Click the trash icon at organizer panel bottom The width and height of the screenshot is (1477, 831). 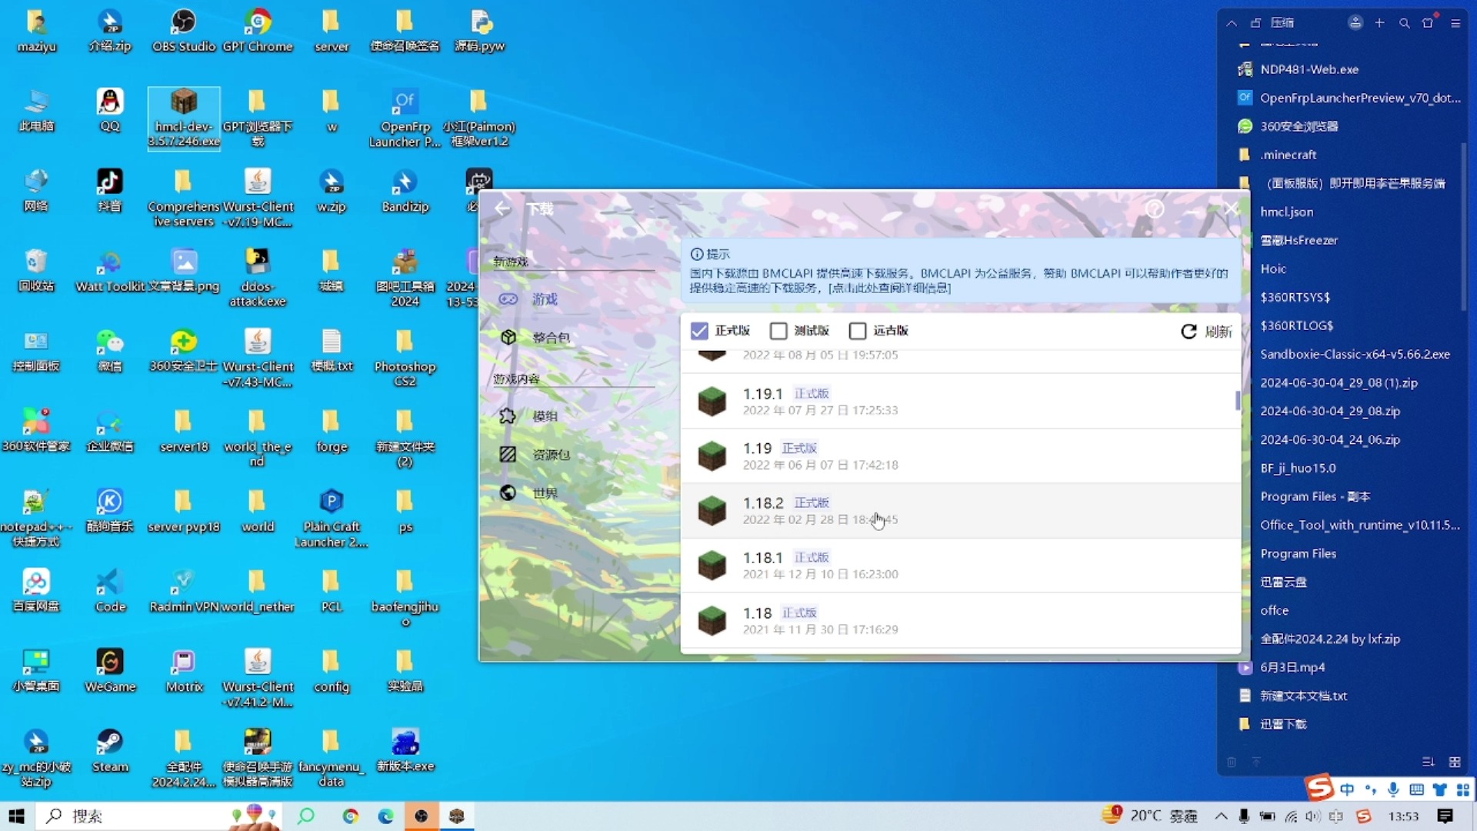(x=1232, y=762)
